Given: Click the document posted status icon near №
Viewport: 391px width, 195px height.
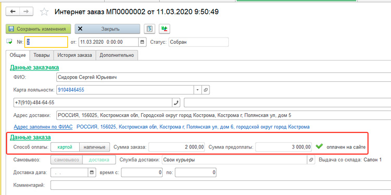Looking at the screenshot, I should click(x=9, y=42).
